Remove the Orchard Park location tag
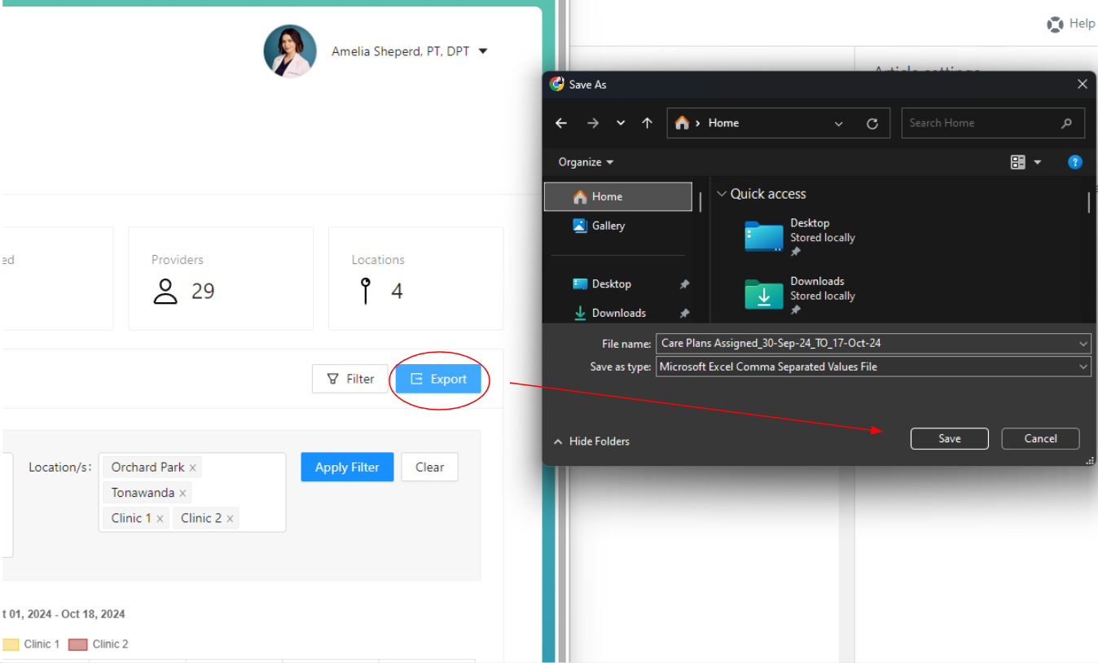1098x663 pixels. click(x=193, y=468)
